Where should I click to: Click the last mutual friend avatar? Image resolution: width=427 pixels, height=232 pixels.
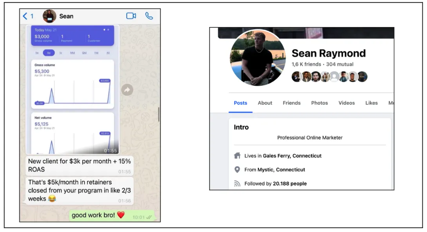(x=362, y=77)
